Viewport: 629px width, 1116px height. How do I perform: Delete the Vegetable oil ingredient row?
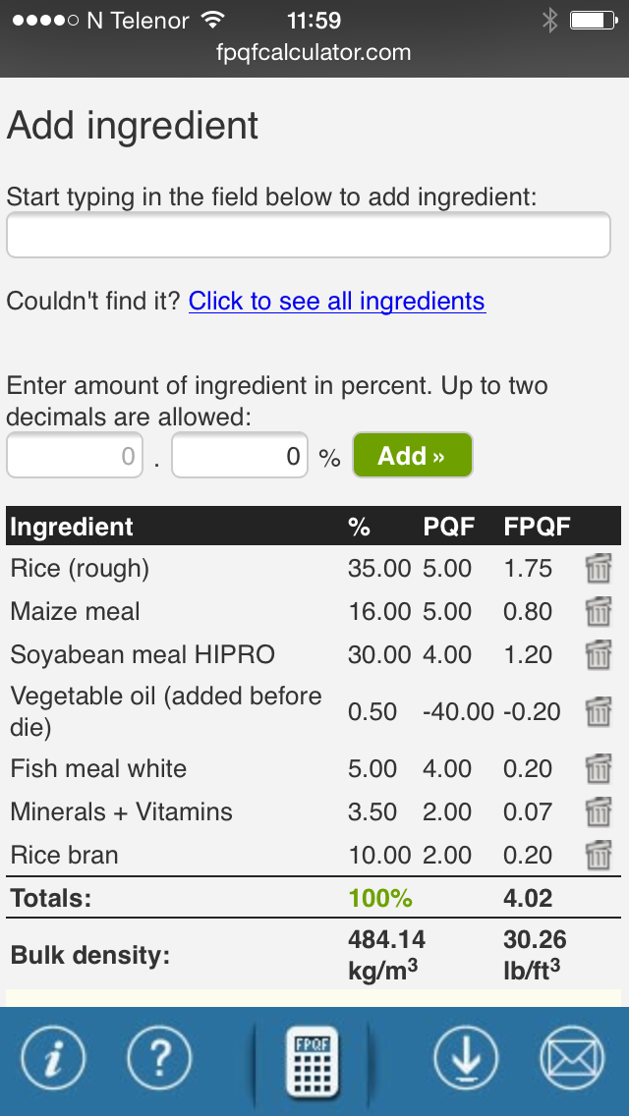coord(598,711)
